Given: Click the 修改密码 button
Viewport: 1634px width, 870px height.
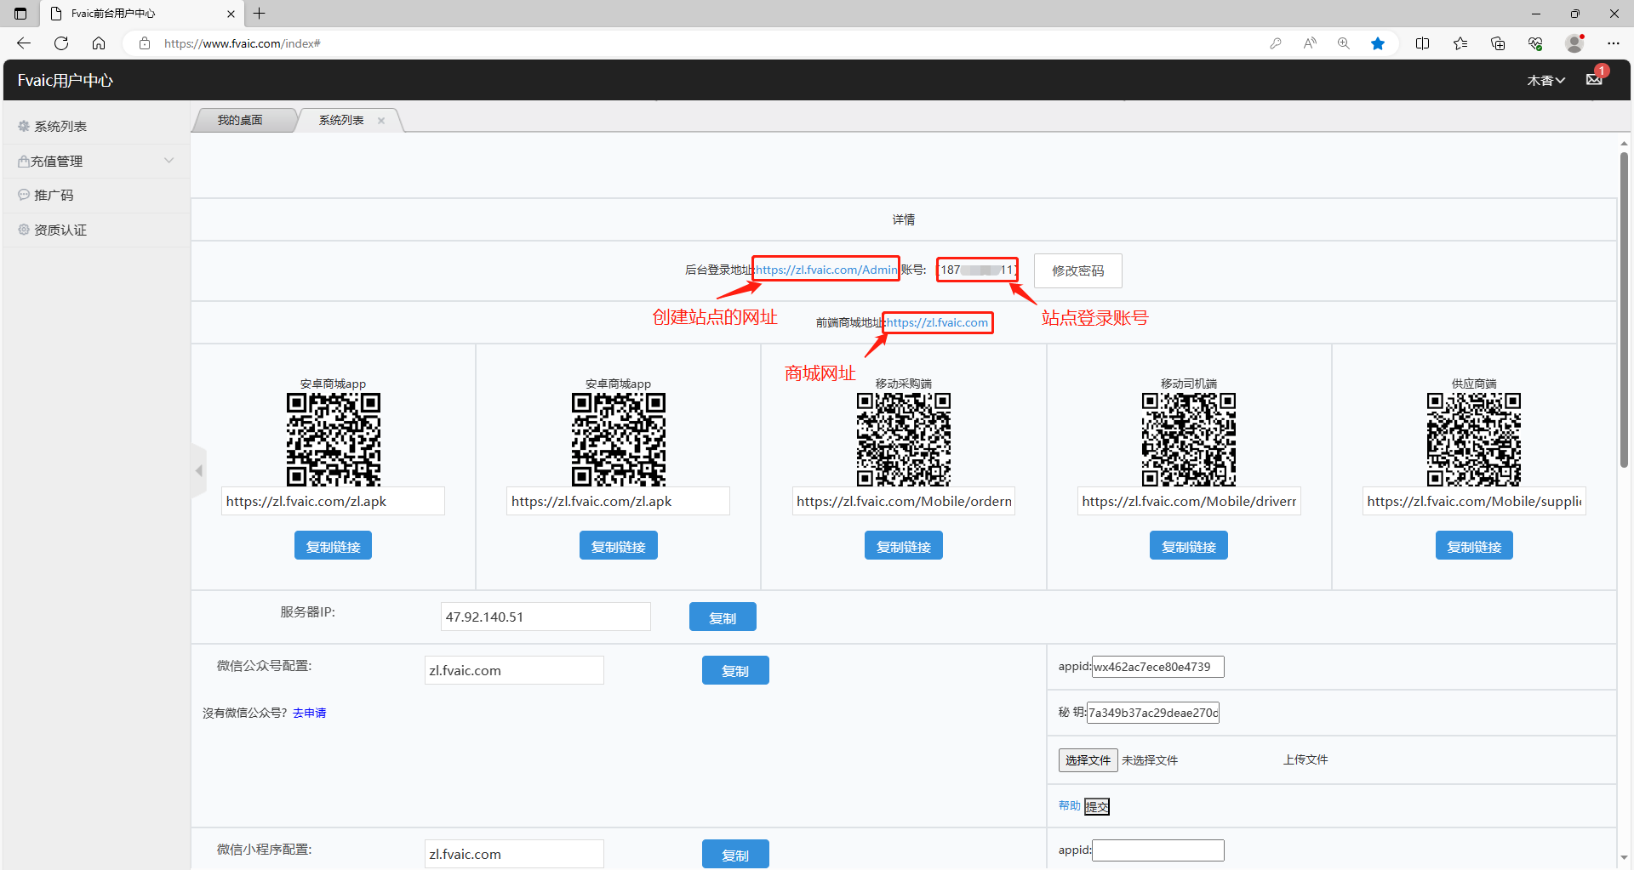Looking at the screenshot, I should [1077, 270].
